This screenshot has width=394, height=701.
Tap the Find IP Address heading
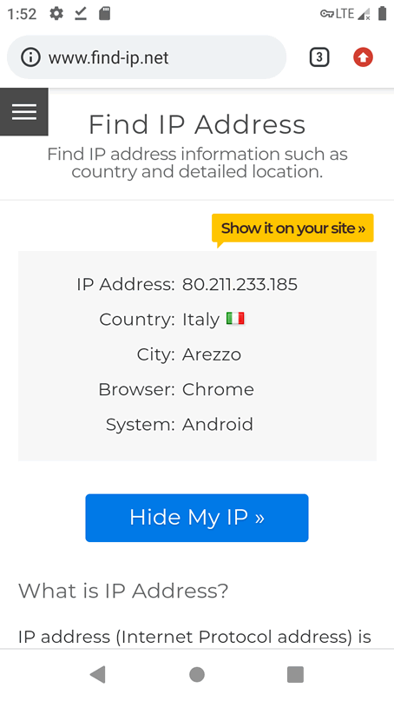click(197, 124)
